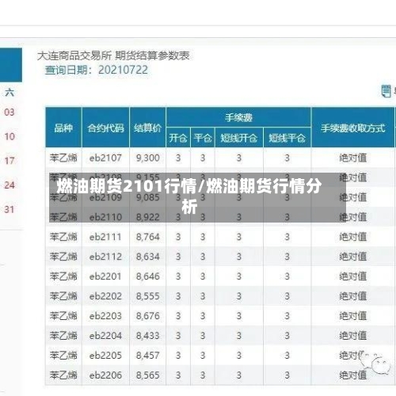Select contract code eb2112

pyautogui.click(x=105, y=257)
